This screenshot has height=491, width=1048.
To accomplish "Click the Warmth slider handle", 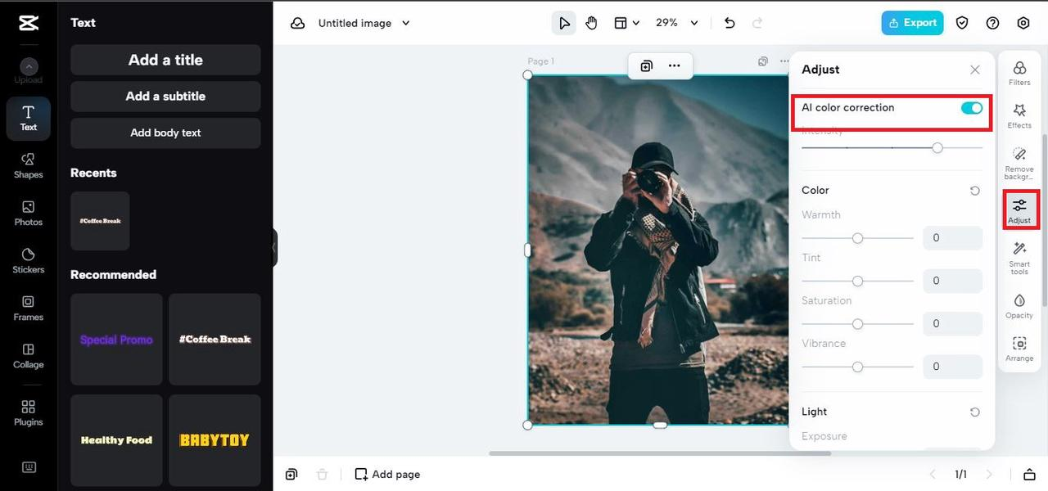I will (x=857, y=238).
